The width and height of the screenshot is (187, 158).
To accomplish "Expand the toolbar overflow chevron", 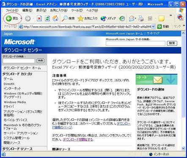I will pos(170,15).
